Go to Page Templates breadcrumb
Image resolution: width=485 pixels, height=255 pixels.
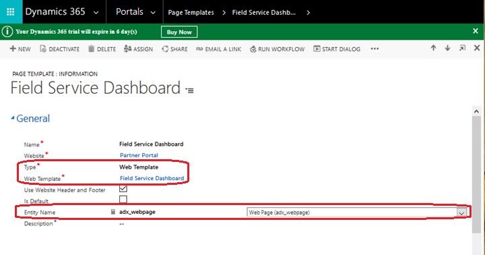coord(191,13)
